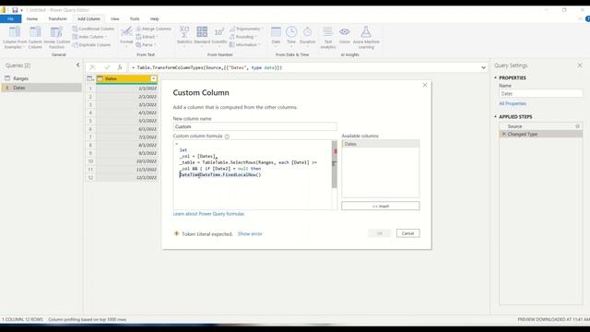
Task: Collapse the PROPERTIES section
Action: (496, 77)
